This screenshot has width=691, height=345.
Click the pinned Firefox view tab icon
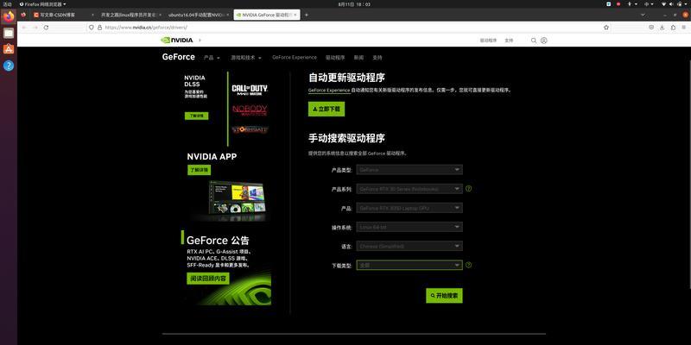coord(23,15)
